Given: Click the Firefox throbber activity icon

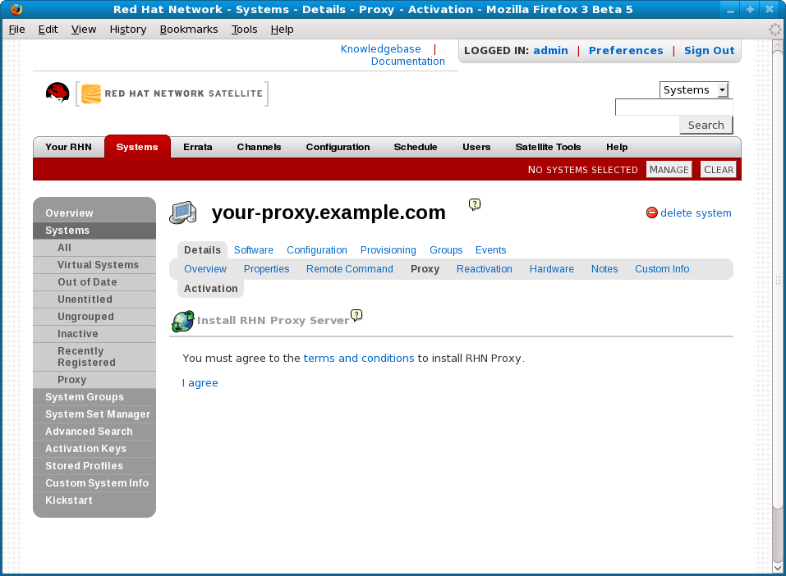Looking at the screenshot, I should (x=775, y=30).
